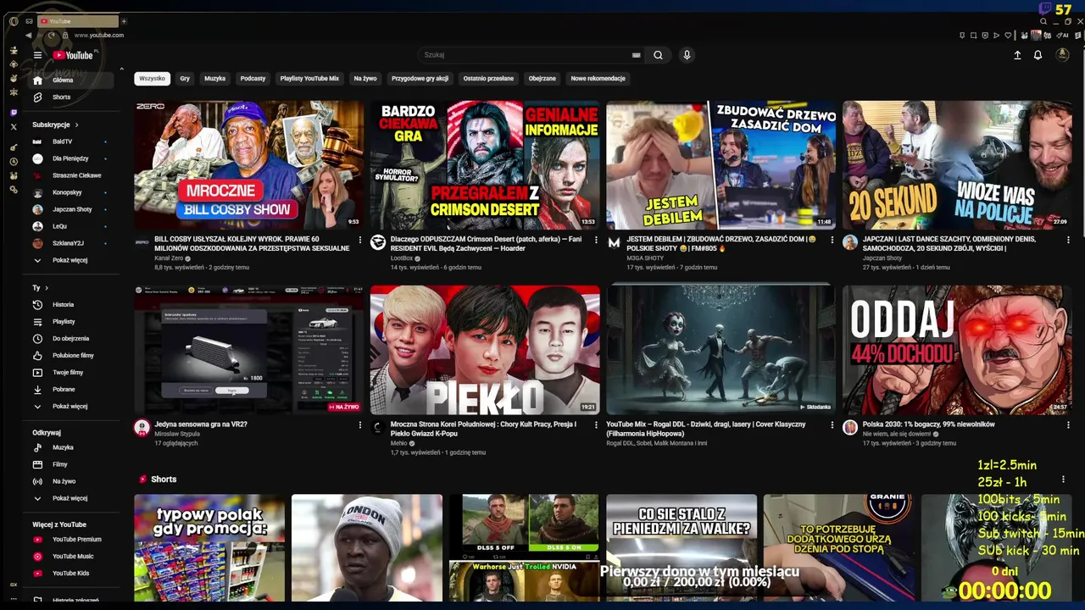Open Do obejrzenia watch later
This screenshot has height=610, width=1085.
[71, 339]
